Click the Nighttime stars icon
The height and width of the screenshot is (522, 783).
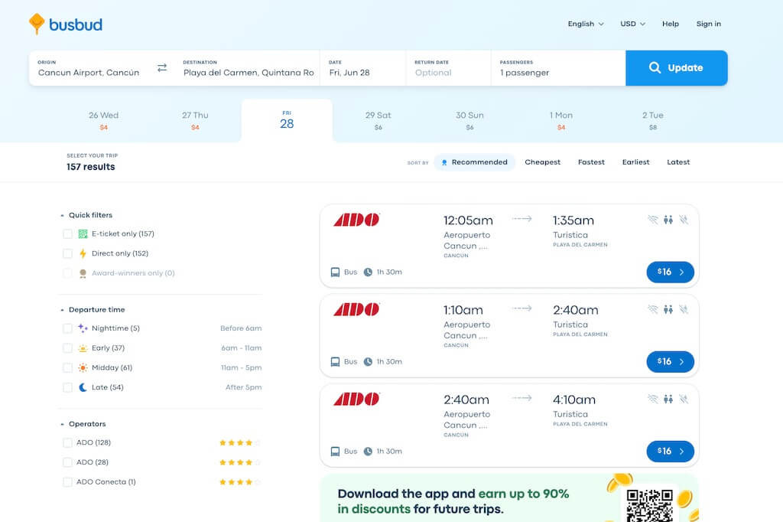click(83, 328)
